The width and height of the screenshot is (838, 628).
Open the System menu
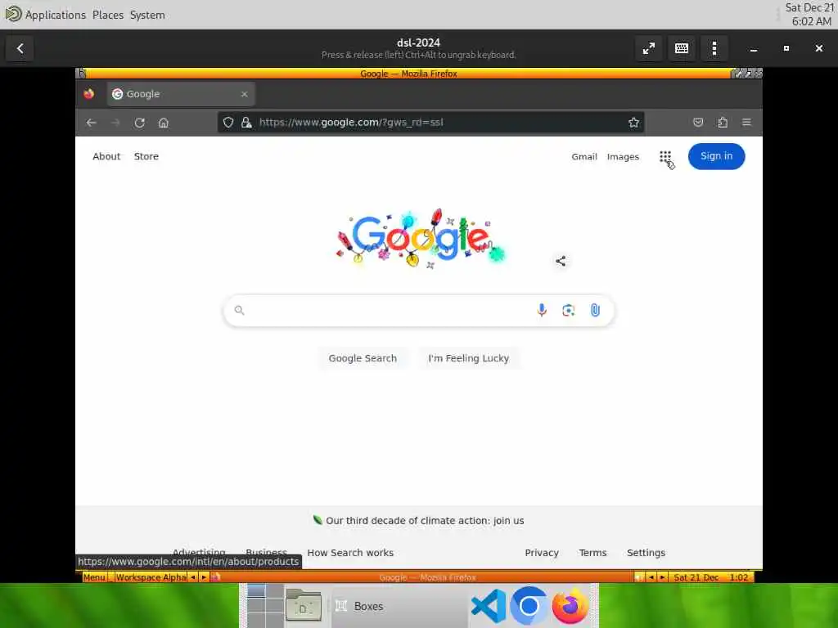point(147,15)
